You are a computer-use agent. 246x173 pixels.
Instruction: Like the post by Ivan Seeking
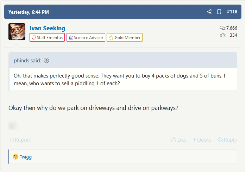click(x=178, y=140)
